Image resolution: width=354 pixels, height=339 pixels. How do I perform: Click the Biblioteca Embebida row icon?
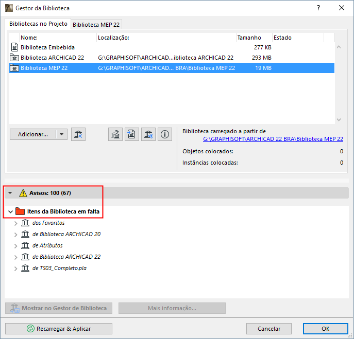tap(14, 47)
